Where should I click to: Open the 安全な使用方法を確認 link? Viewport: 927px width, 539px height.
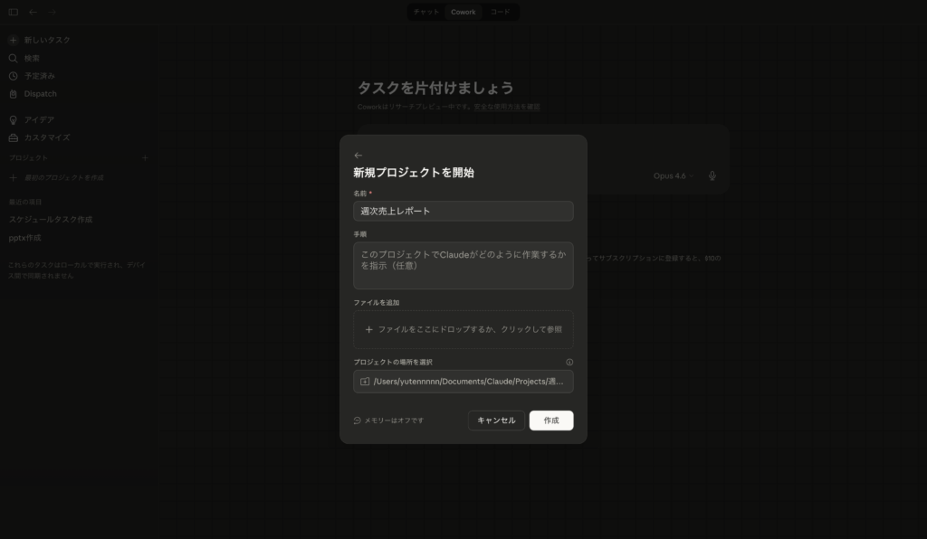508,106
